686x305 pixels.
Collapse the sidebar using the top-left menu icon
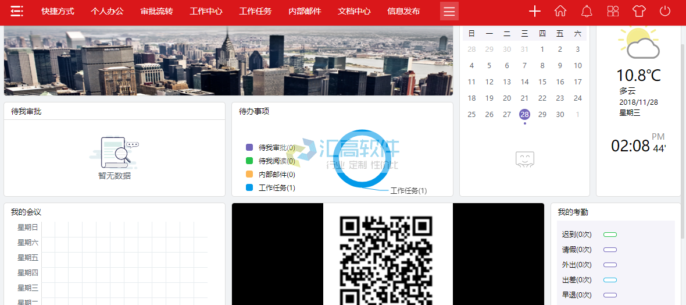17,11
